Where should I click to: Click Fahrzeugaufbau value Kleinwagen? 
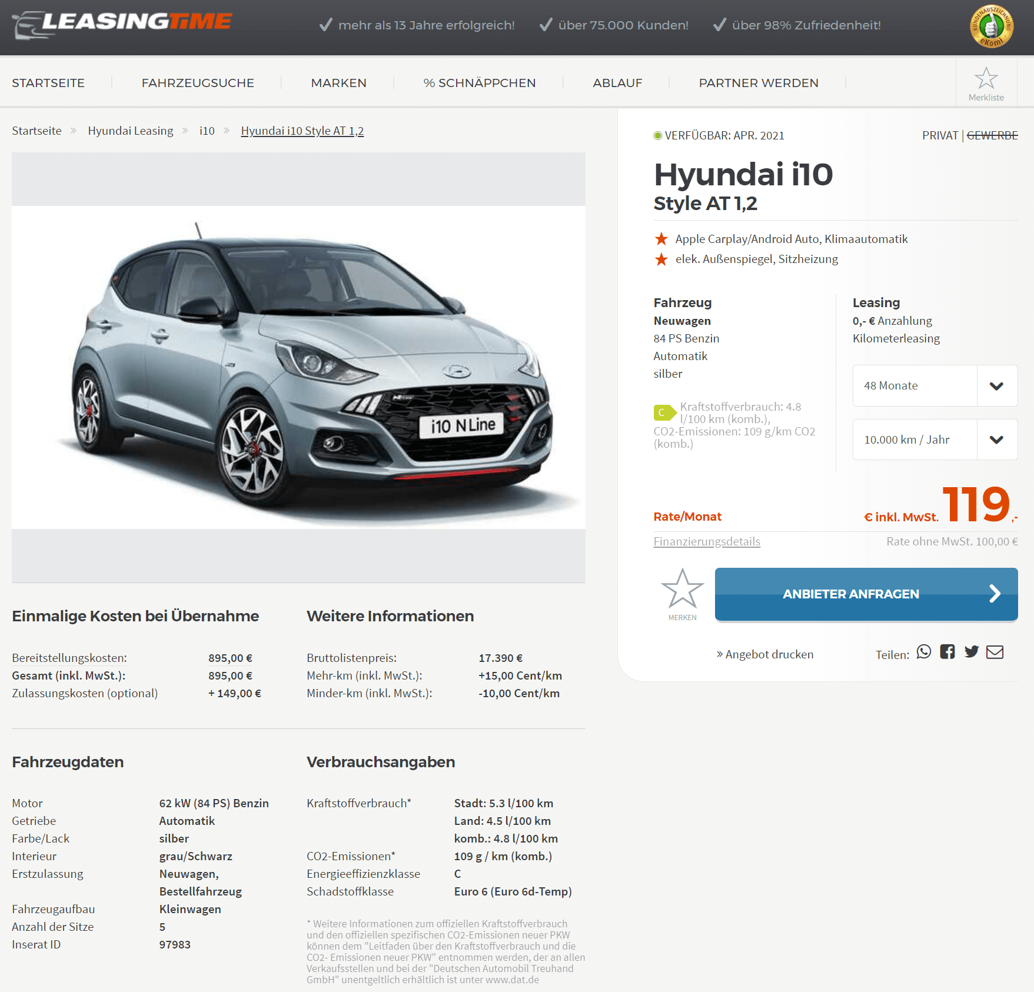(x=190, y=909)
